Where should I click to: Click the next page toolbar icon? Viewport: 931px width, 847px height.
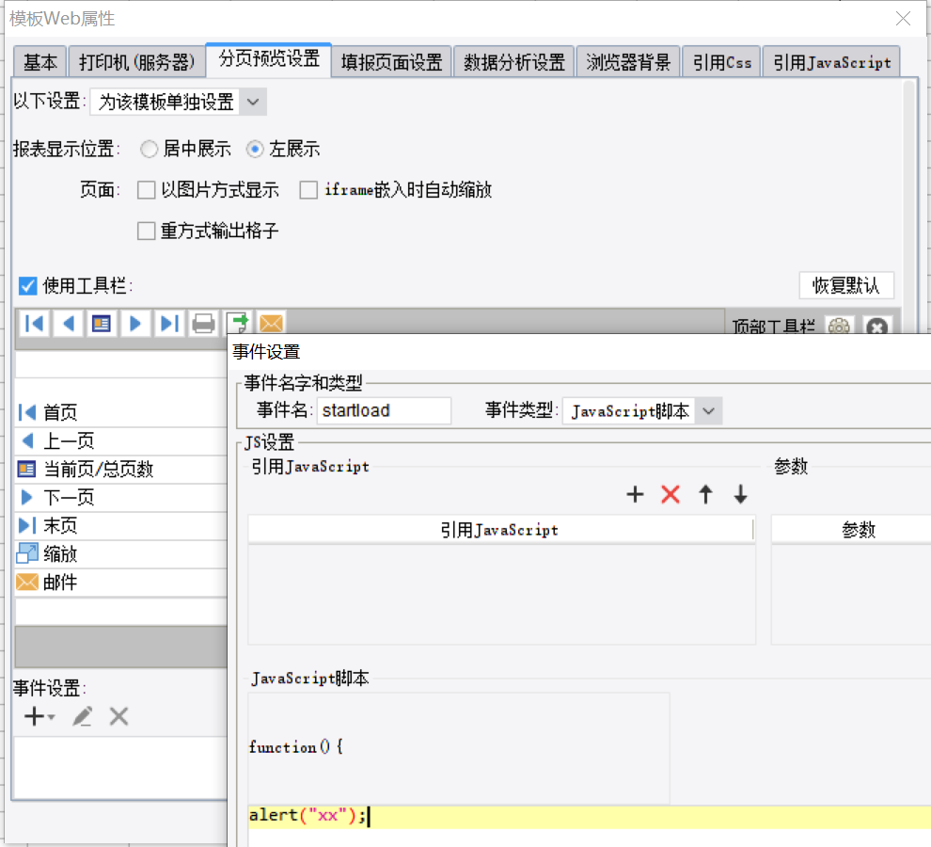coord(135,324)
